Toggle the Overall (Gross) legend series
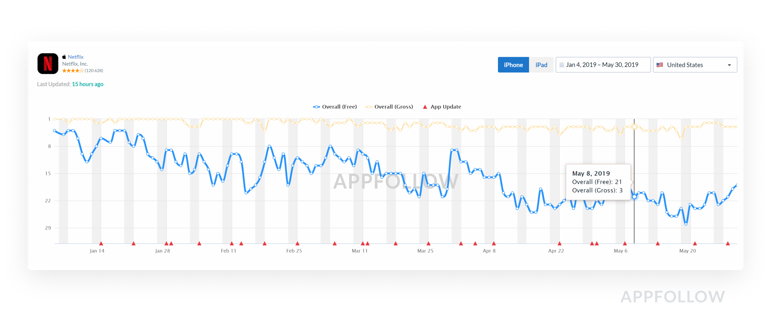The width and height of the screenshot is (771, 323). (x=389, y=107)
